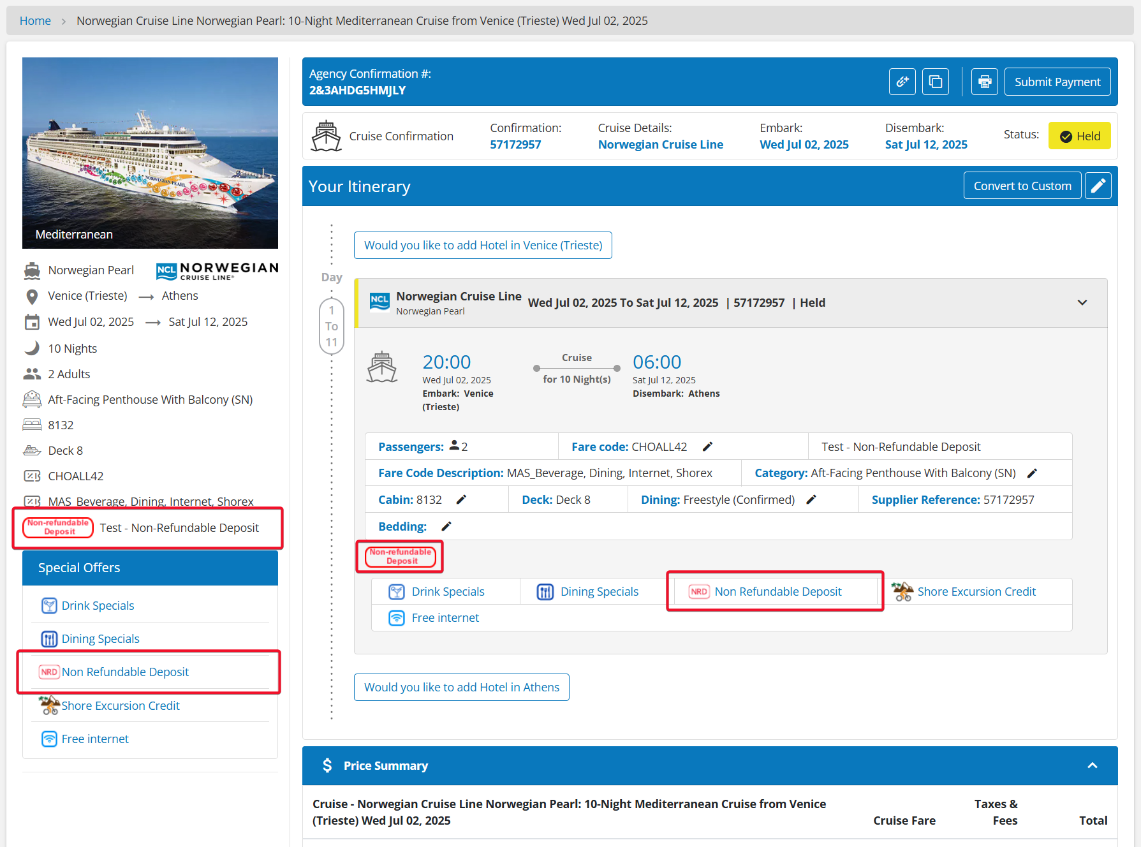Screen dimensions: 1141x847
Task: Click the Norwegian Pearl ship thumbnail image
Action: pos(150,153)
